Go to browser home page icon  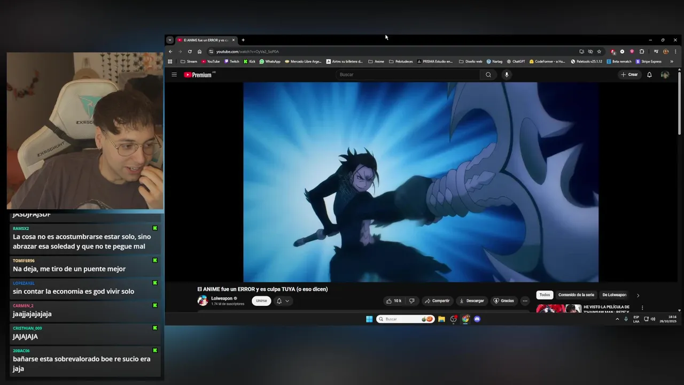pyautogui.click(x=199, y=52)
